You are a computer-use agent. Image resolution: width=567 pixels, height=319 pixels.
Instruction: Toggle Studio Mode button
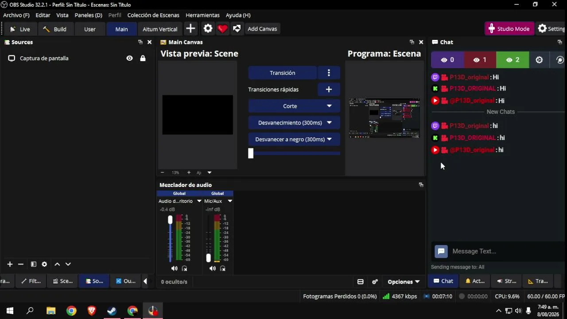(509, 29)
